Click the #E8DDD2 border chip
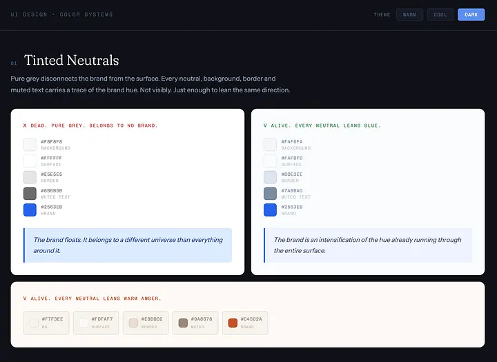This screenshot has width=497, height=362. pos(146,323)
